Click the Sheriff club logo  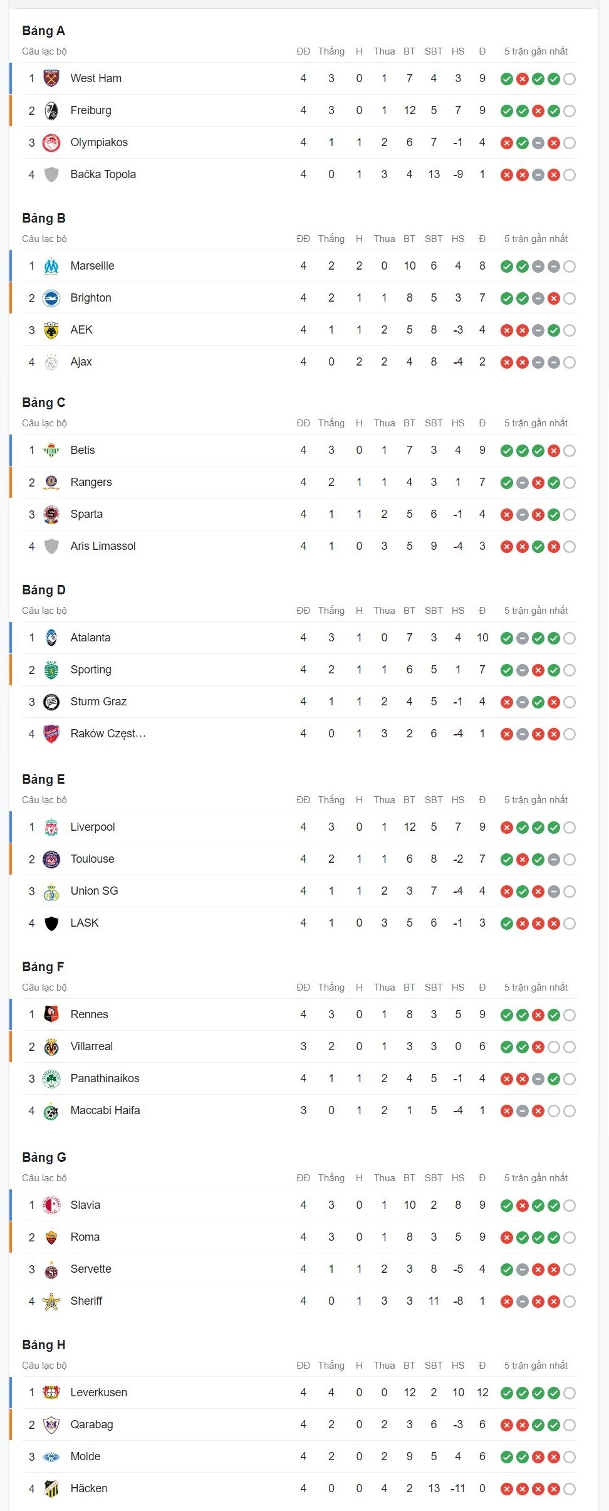coord(51,1301)
